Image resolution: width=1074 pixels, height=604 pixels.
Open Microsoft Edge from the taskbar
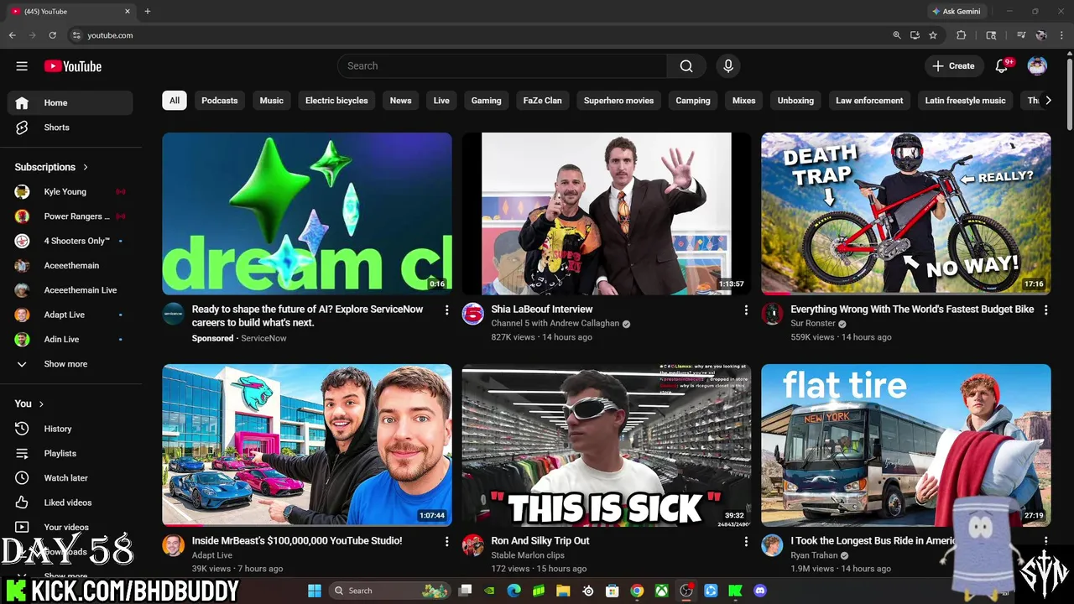pos(514,591)
